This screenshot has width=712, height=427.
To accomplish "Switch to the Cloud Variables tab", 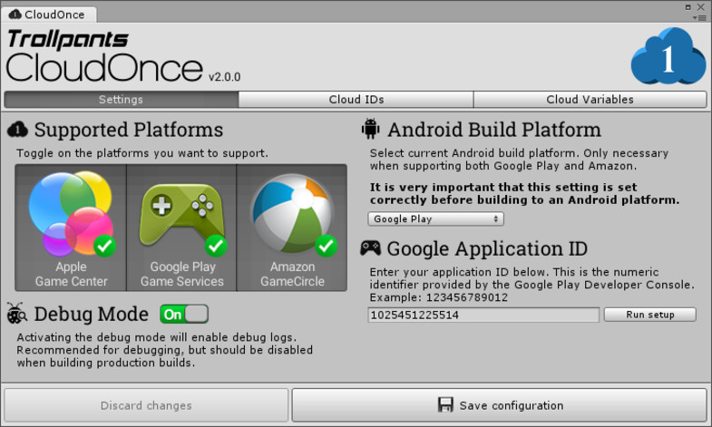I will click(x=590, y=100).
